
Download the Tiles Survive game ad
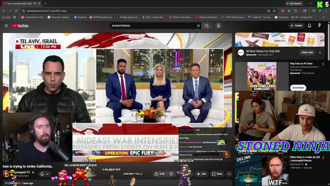pos(298,88)
